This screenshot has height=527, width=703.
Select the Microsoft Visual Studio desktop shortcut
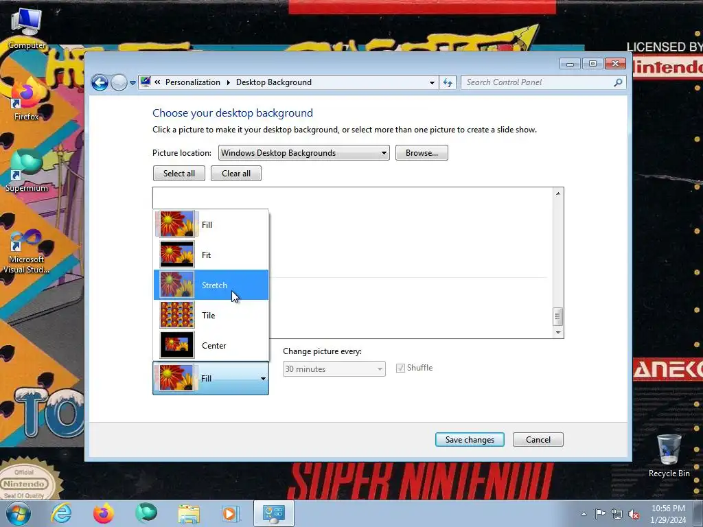(x=27, y=251)
